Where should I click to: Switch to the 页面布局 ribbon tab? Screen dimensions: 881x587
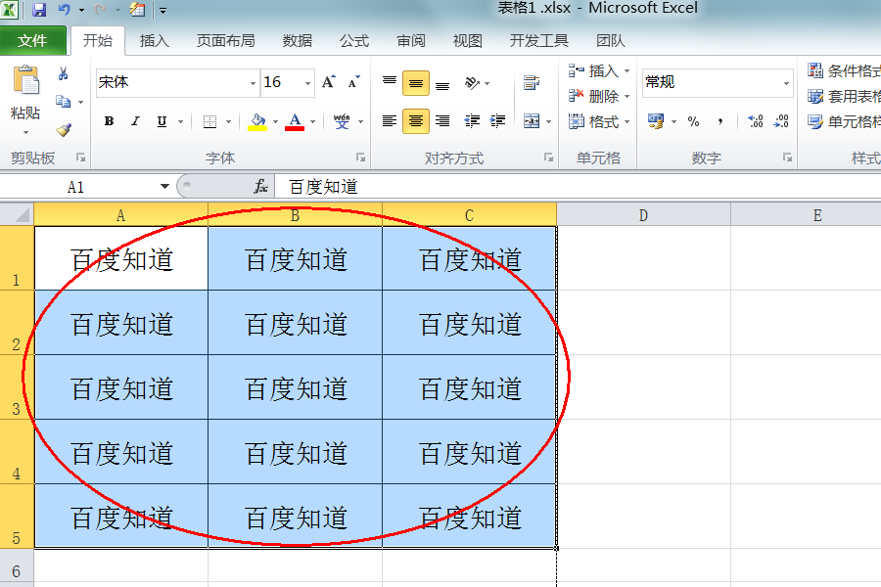coord(225,40)
